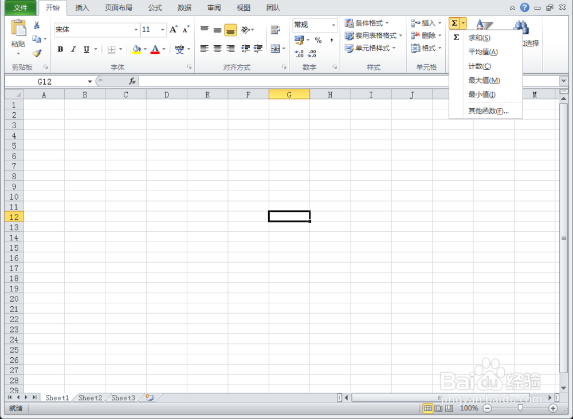Increase font size with large A icon
The width and height of the screenshot is (573, 419).
174,29
